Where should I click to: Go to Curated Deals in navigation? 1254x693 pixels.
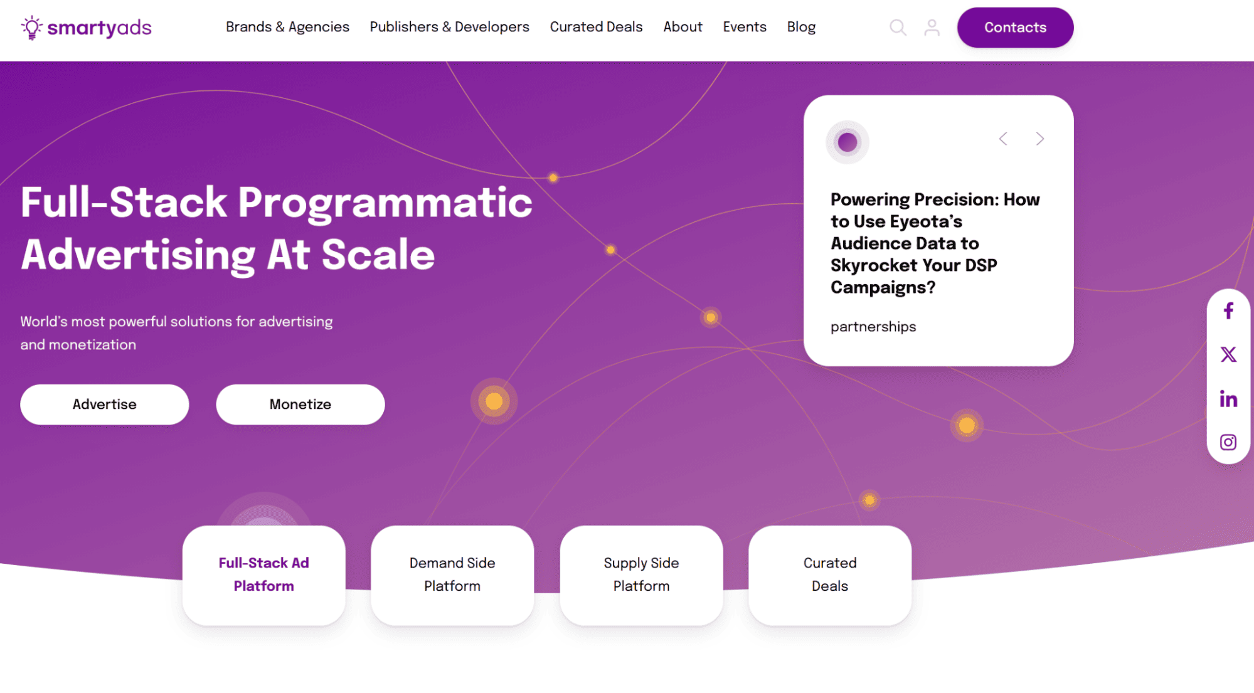click(x=596, y=27)
